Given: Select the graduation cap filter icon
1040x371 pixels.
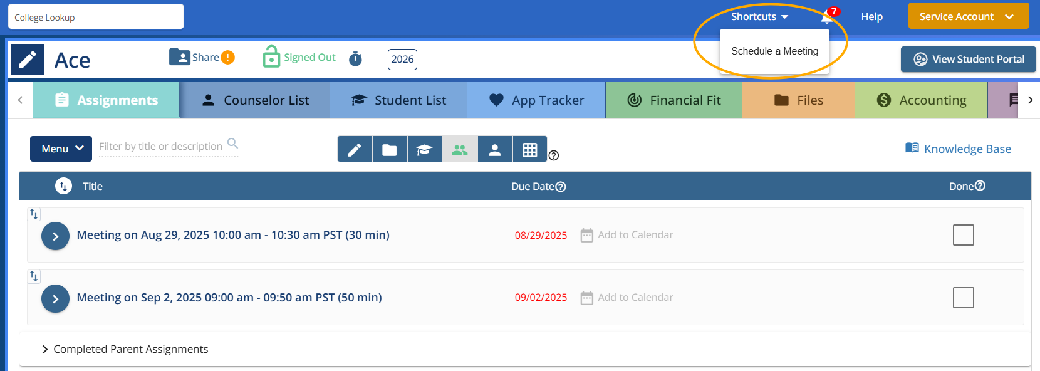Looking at the screenshot, I should (x=425, y=149).
